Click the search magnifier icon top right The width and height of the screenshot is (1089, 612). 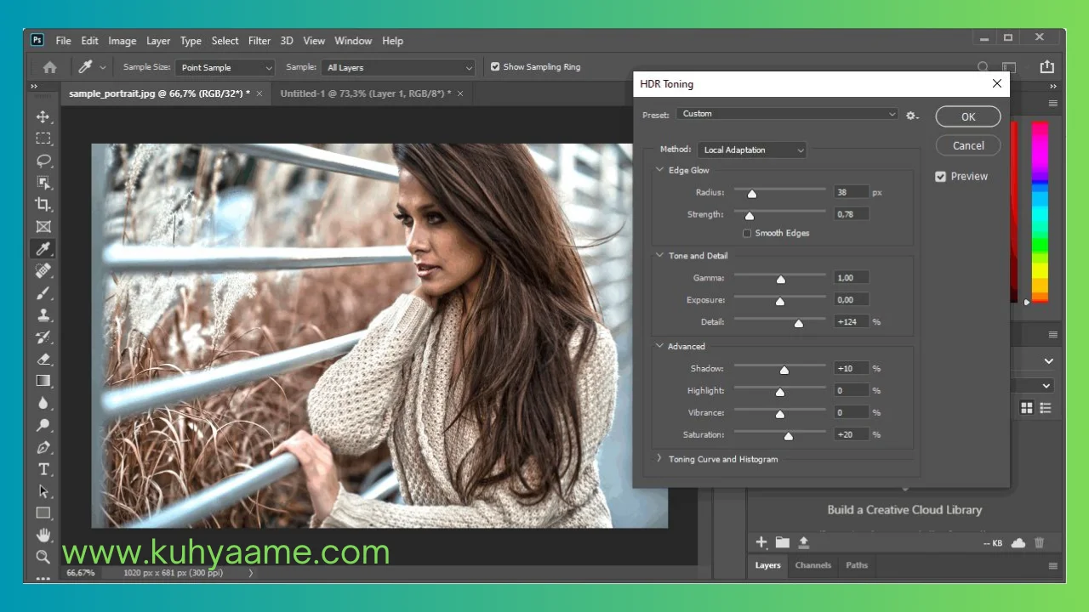click(x=984, y=66)
